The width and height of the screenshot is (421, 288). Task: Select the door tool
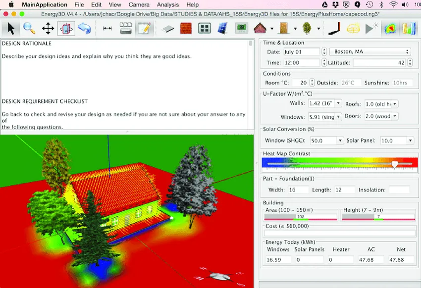point(283,28)
